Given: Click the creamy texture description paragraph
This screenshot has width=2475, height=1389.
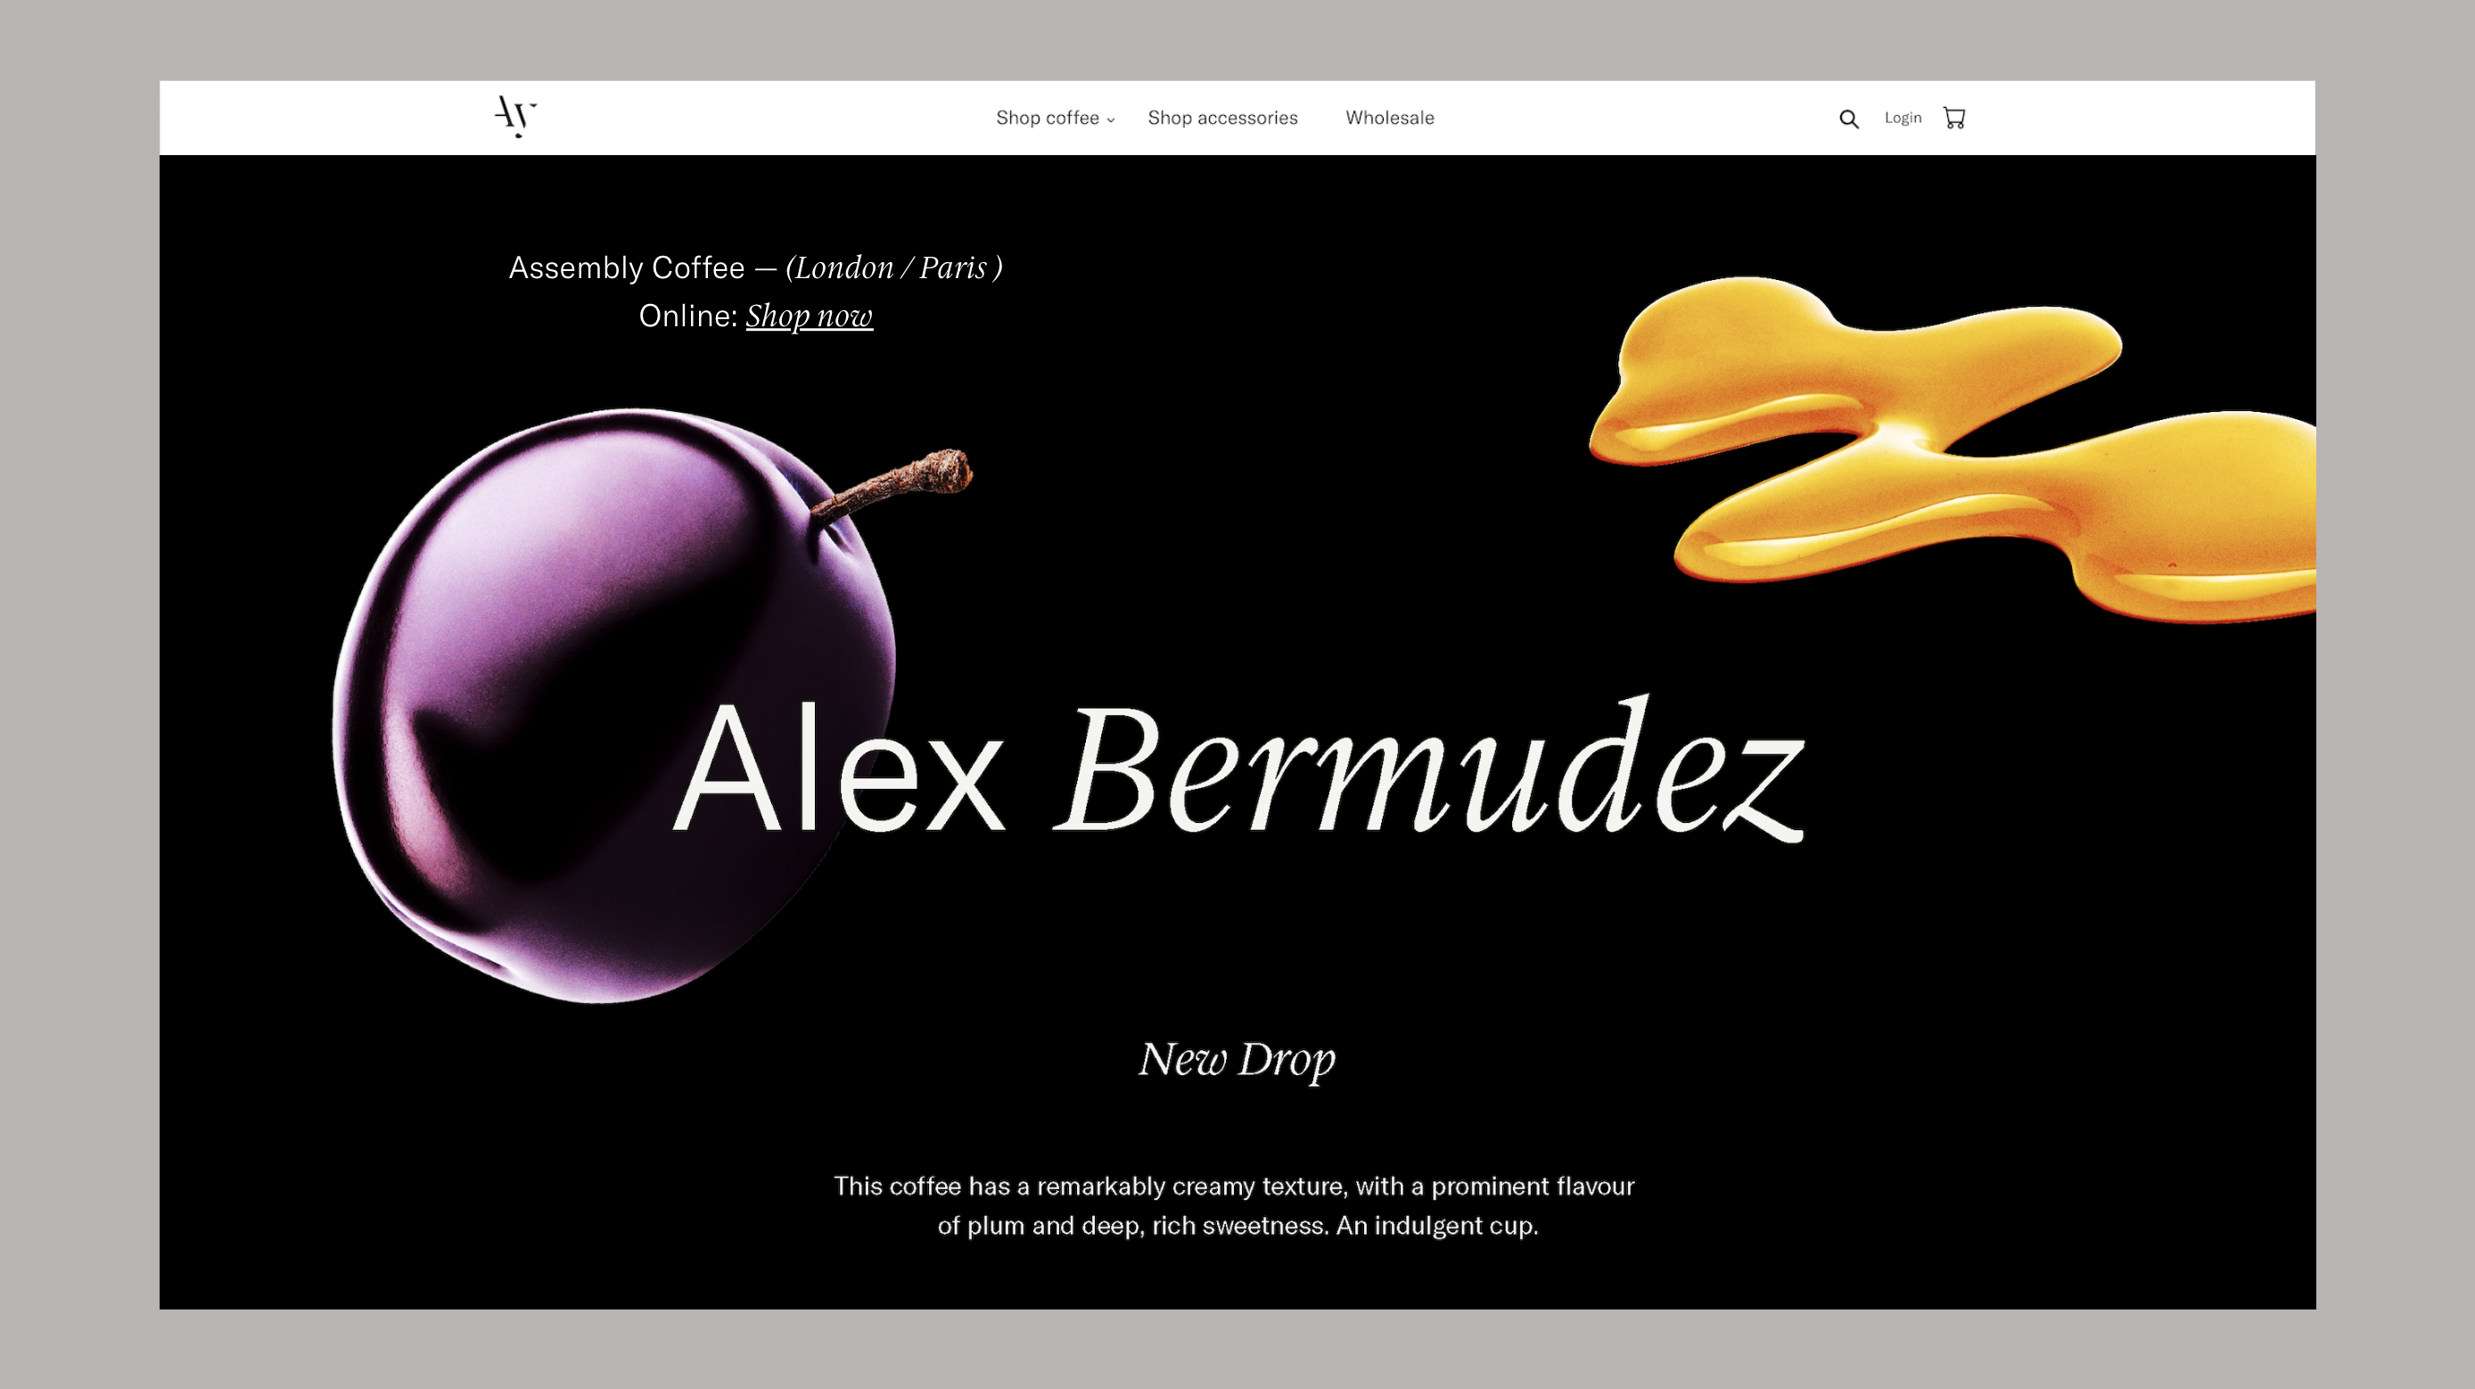Looking at the screenshot, I should point(1235,1205).
